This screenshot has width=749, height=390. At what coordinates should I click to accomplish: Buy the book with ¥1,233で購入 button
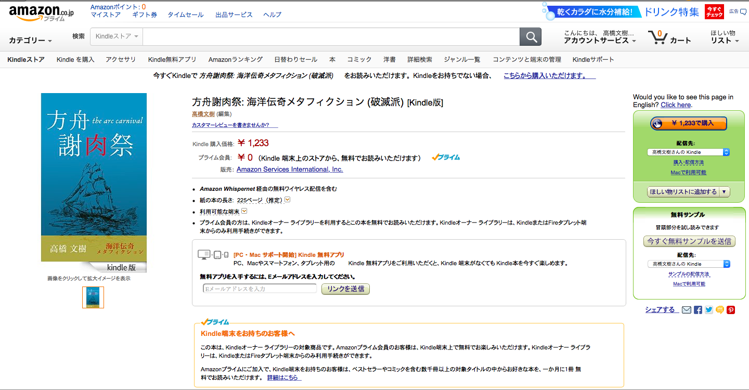pyautogui.click(x=689, y=123)
